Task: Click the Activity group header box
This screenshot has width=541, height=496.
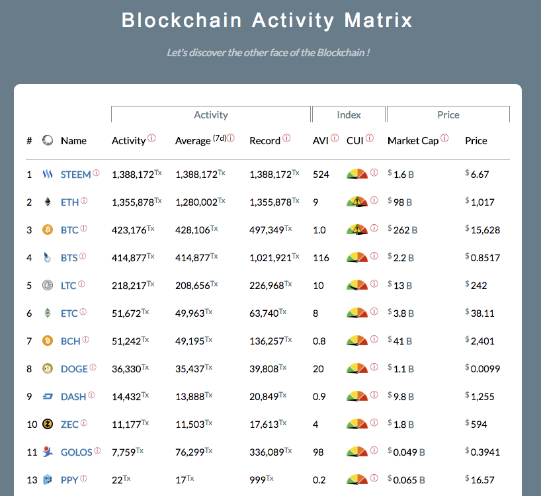Action: point(211,114)
